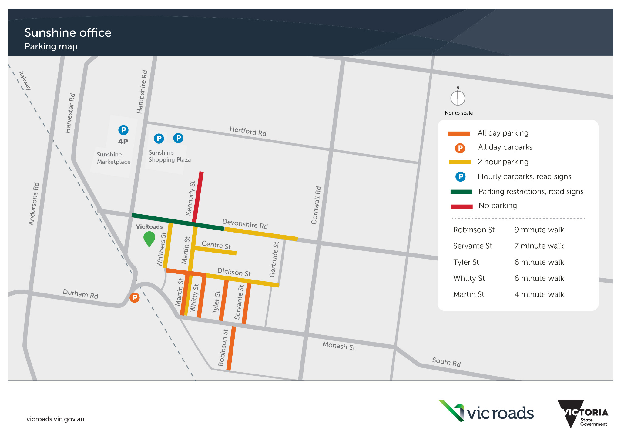Viewport: 621px width, 439px height.
Task: Click the Cornwall Rd label
Action: (316, 205)
